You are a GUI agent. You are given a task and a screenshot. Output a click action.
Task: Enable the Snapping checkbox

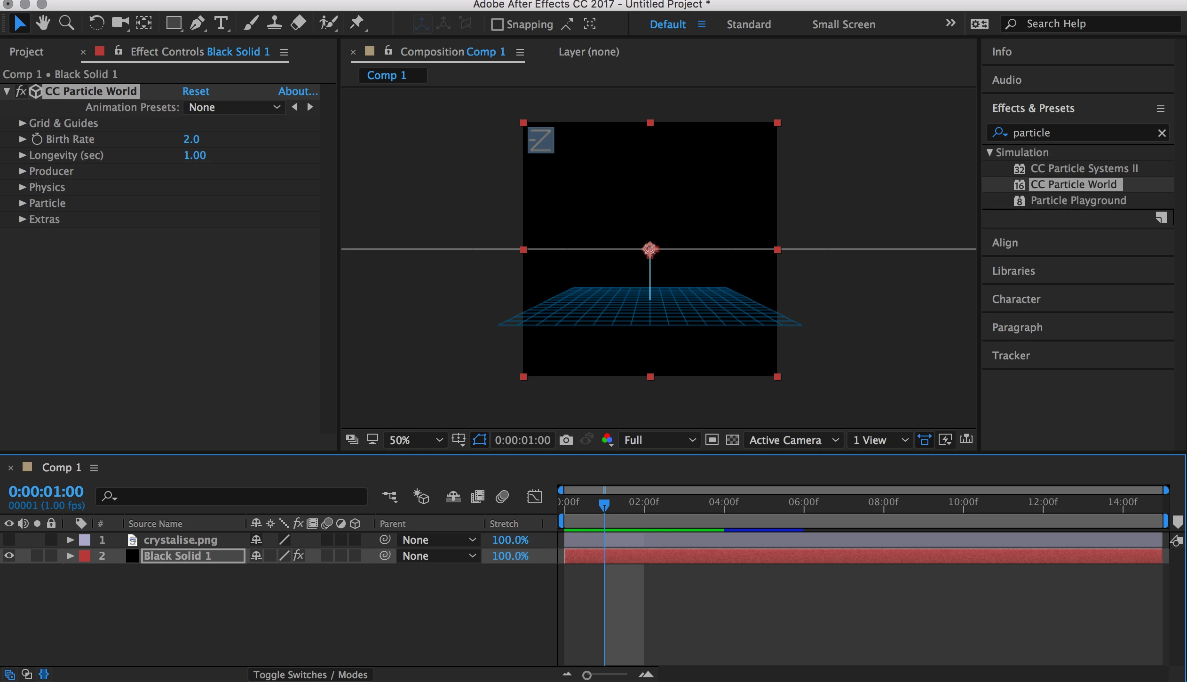pyautogui.click(x=497, y=24)
